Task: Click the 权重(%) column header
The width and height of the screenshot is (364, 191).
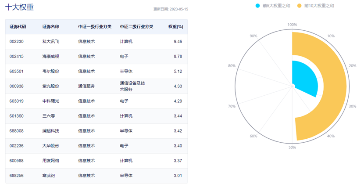Action: click(175, 27)
